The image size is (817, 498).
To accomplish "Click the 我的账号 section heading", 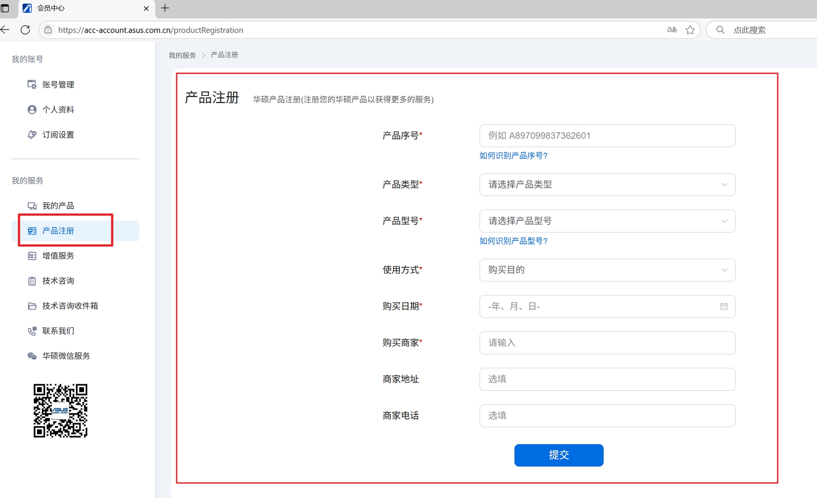I will point(27,59).
